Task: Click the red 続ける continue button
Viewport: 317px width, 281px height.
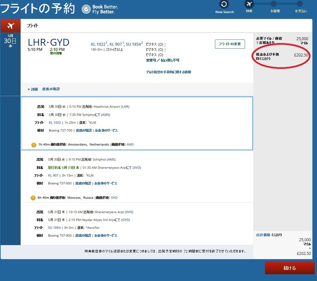Action: point(290,268)
